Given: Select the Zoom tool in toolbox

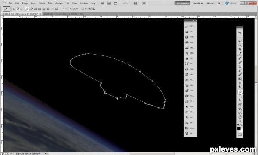Looking at the screenshot, I should [x=240, y=121].
